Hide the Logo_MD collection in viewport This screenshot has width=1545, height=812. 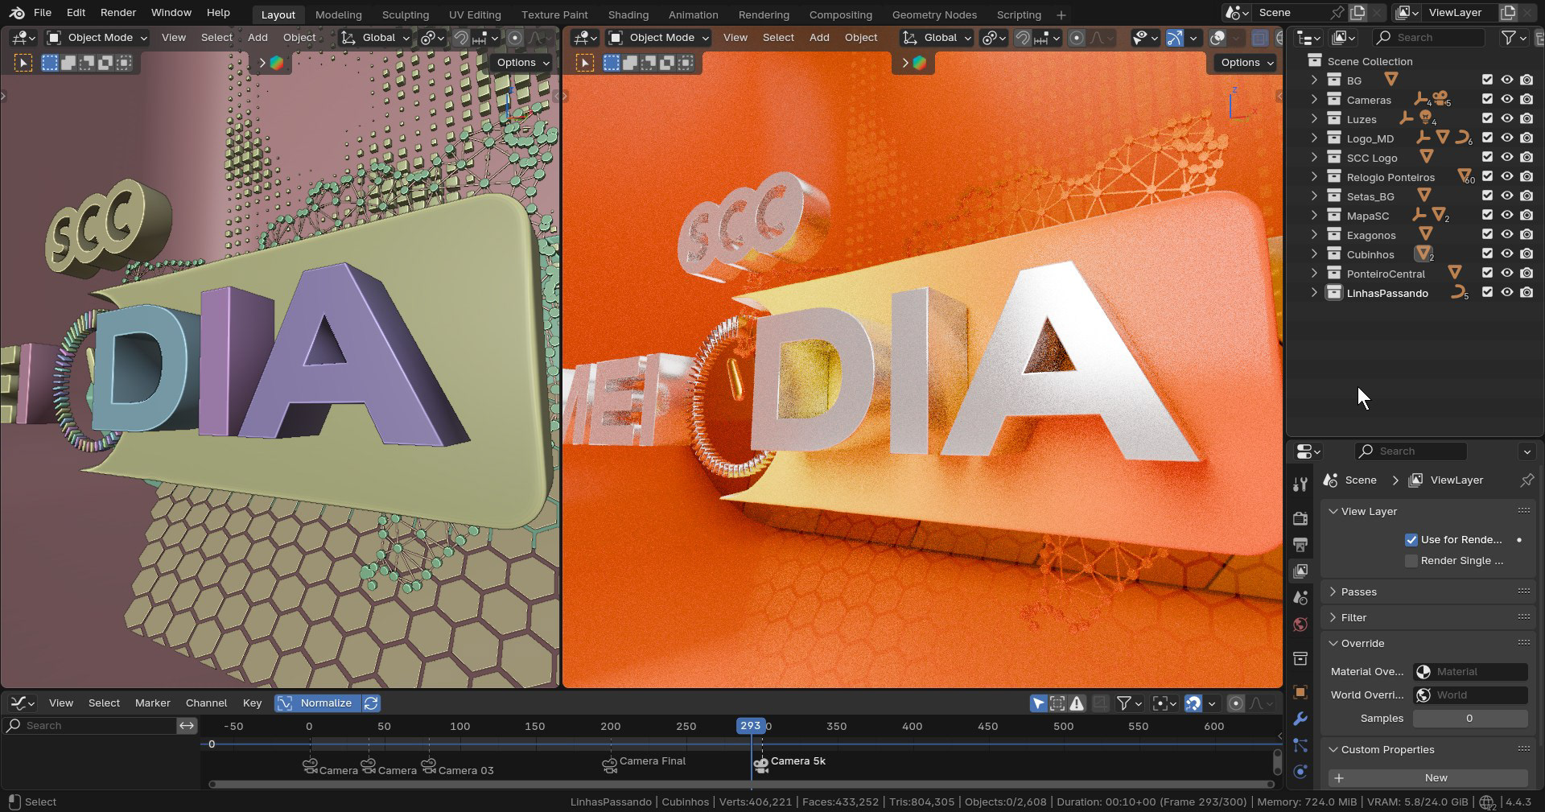click(1507, 138)
